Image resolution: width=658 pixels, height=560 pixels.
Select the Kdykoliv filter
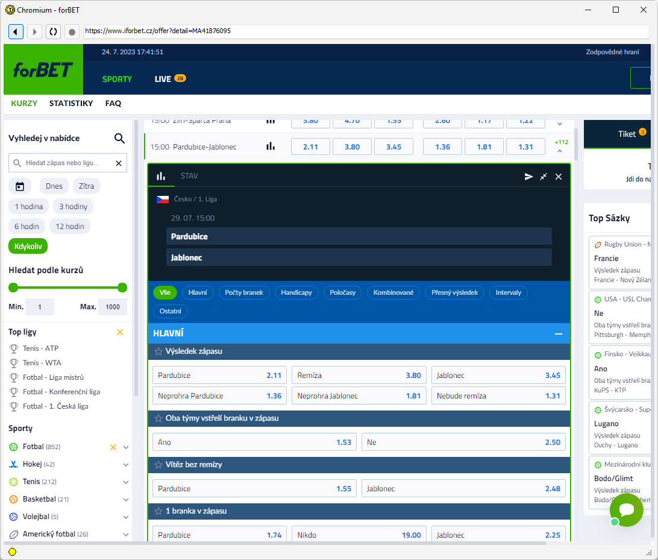coord(28,247)
